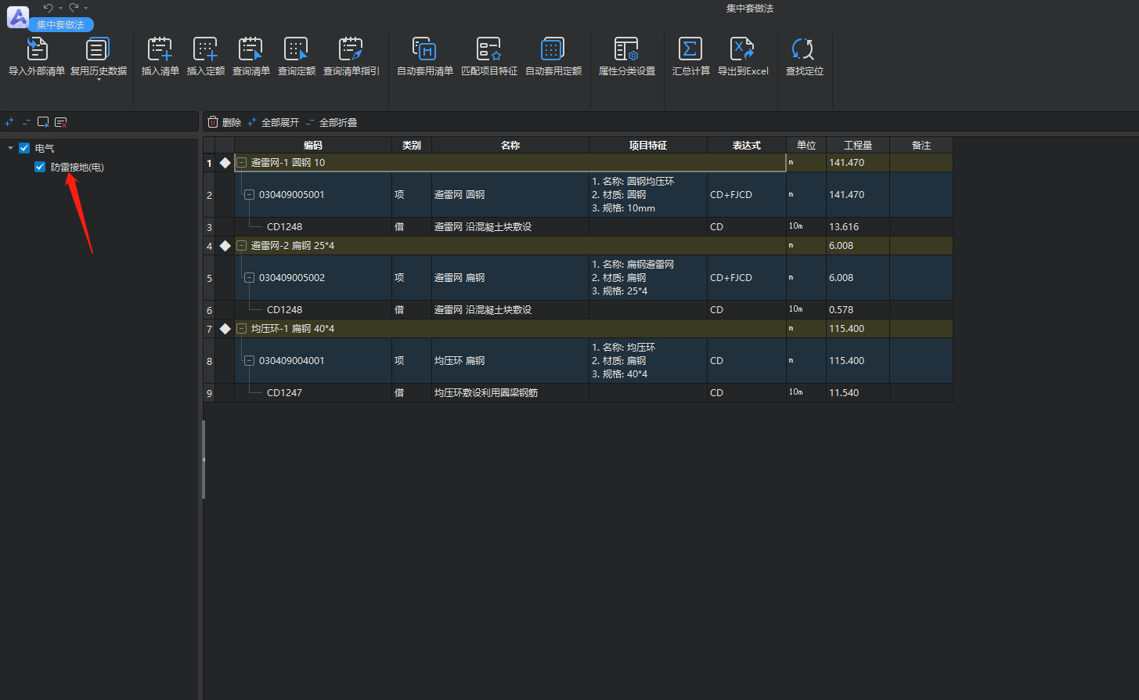This screenshot has width=1139, height=700.
Task: Collapse item 030409005001 row
Action: coord(249,195)
